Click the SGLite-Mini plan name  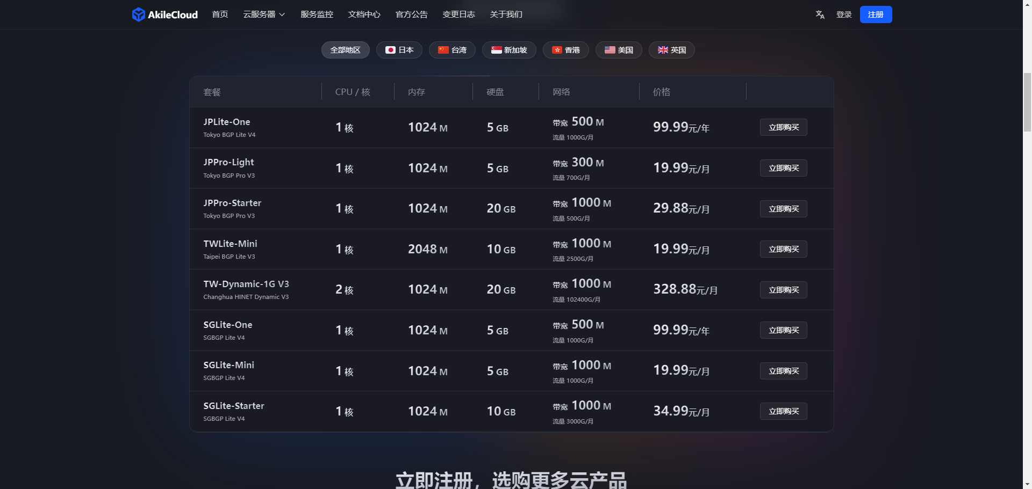(229, 365)
